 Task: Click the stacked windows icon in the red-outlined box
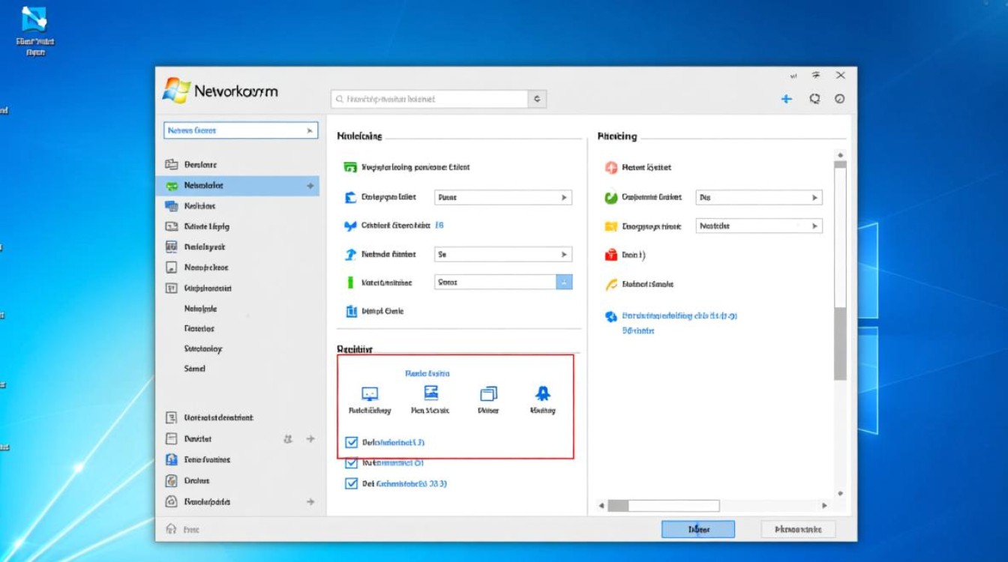488,393
